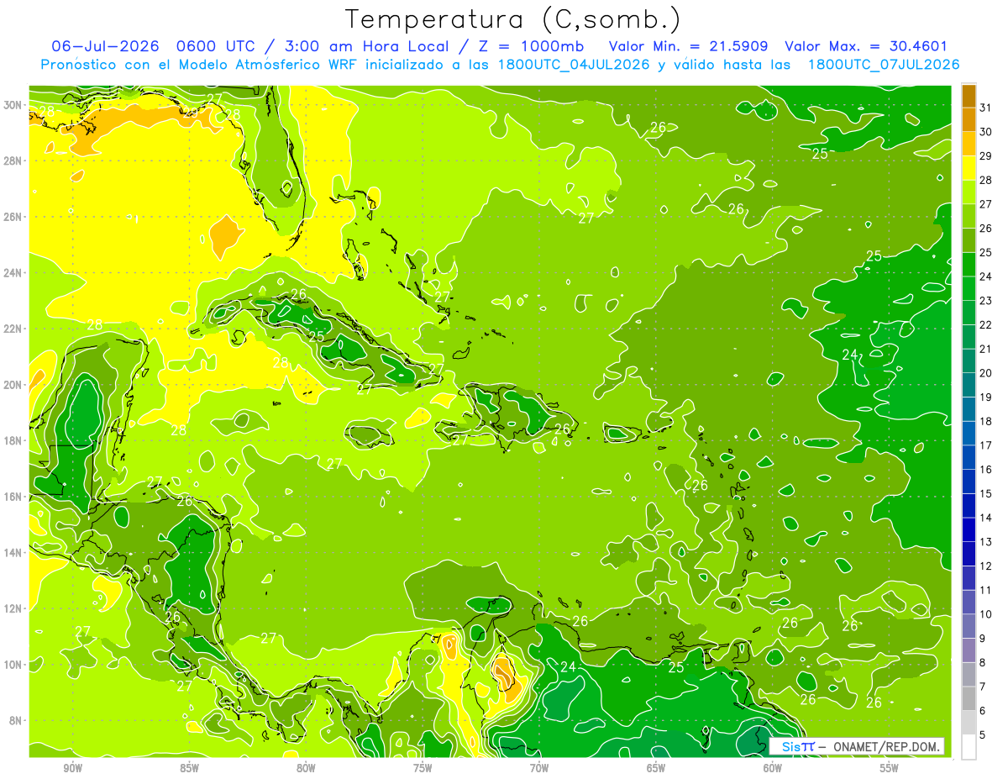The height and width of the screenshot is (779, 1008).
Task: Select the date text "06-Jul-2026"
Action: click(106, 46)
